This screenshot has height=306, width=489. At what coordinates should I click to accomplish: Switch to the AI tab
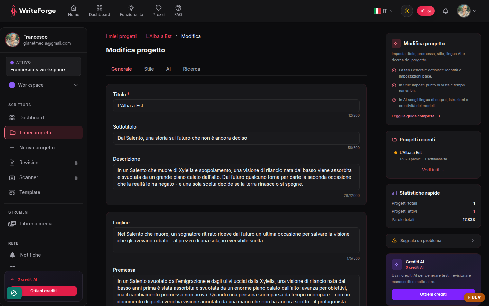[168, 69]
